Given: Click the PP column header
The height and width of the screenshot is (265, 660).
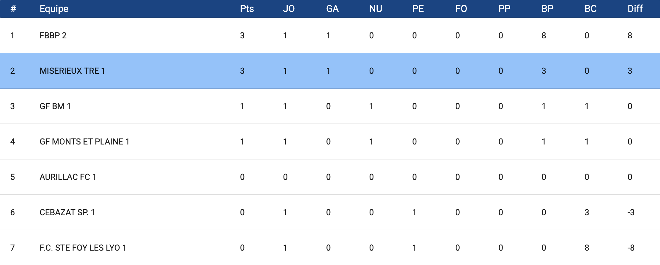Looking at the screenshot, I should pos(504,9).
